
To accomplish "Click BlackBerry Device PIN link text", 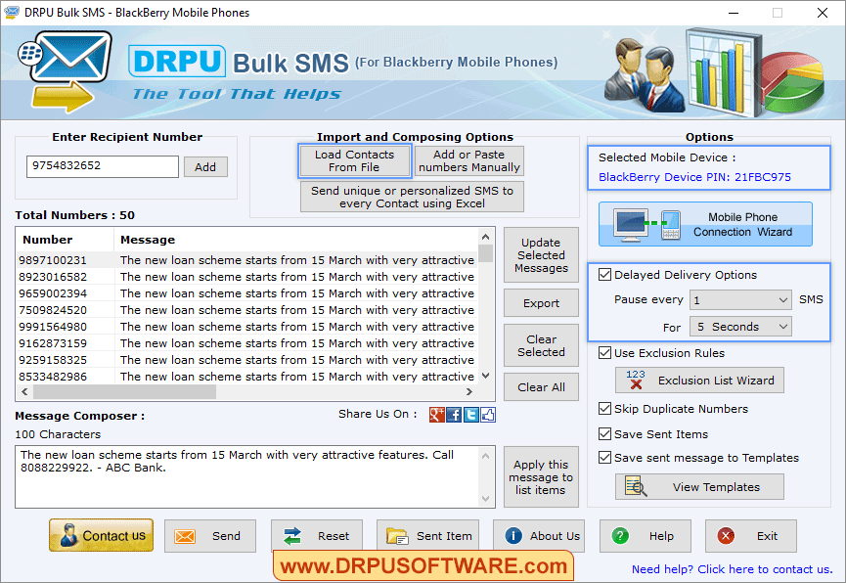I will [x=694, y=177].
